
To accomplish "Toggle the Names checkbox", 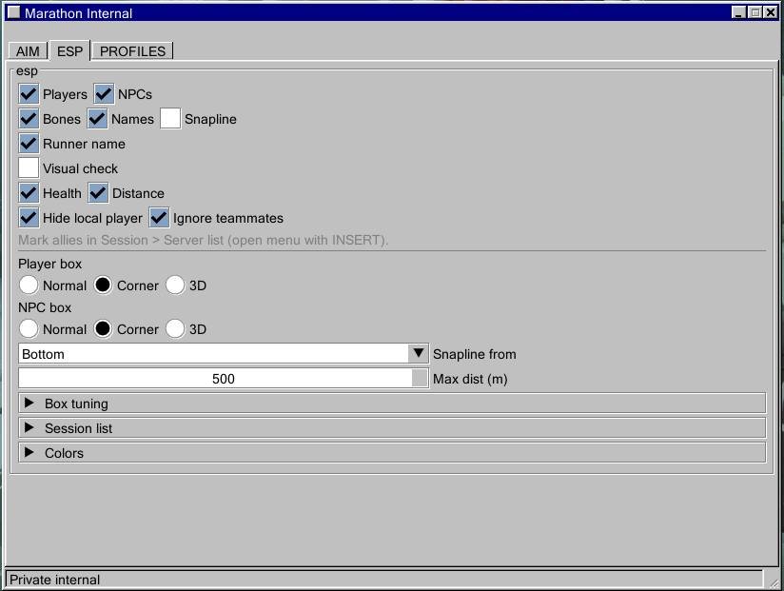I will tap(97, 119).
